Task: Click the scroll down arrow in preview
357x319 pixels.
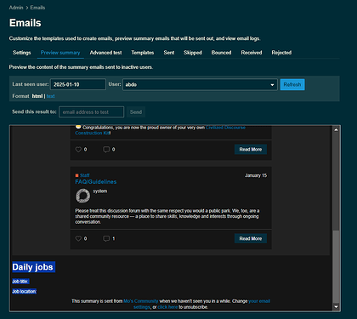Action: click(336, 306)
